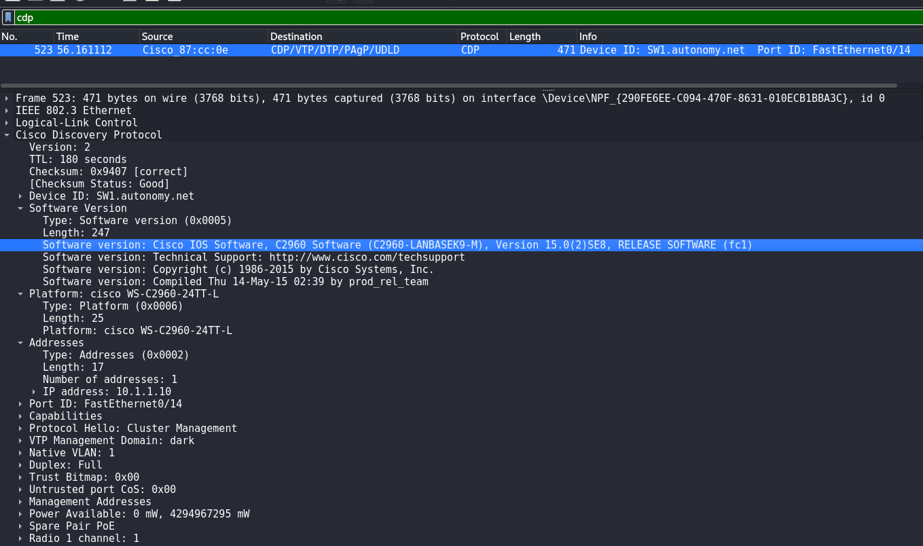Collapse the Cisco Discovery Protocol tree
Image resolution: width=923 pixels, height=546 pixels.
coord(7,135)
